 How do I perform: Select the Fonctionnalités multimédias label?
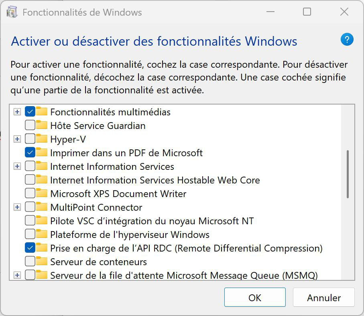pos(110,112)
